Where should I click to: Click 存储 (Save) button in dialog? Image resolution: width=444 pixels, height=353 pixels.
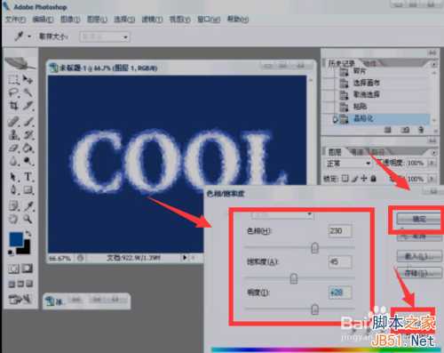coord(418,273)
